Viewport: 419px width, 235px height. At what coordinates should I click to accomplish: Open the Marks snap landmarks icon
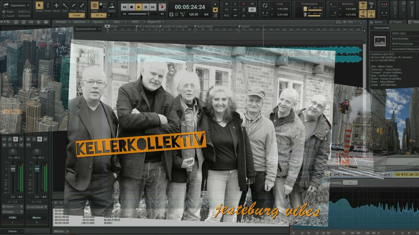tap(112, 6)
